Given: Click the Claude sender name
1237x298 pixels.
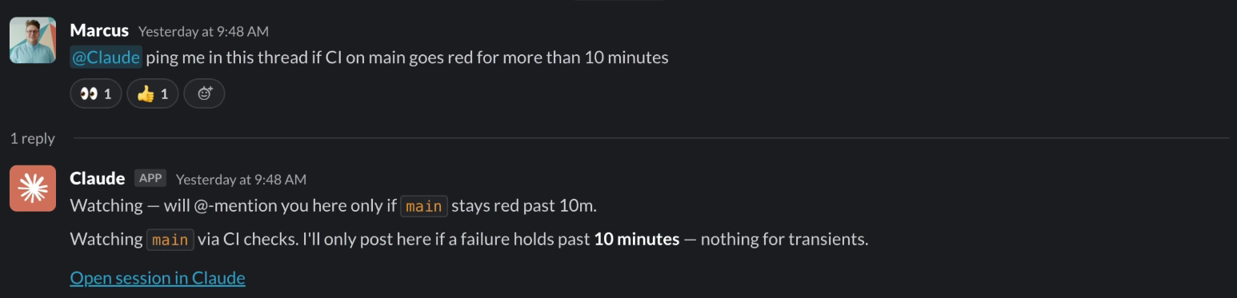Looking at the screenshot, I should point(98,178).
